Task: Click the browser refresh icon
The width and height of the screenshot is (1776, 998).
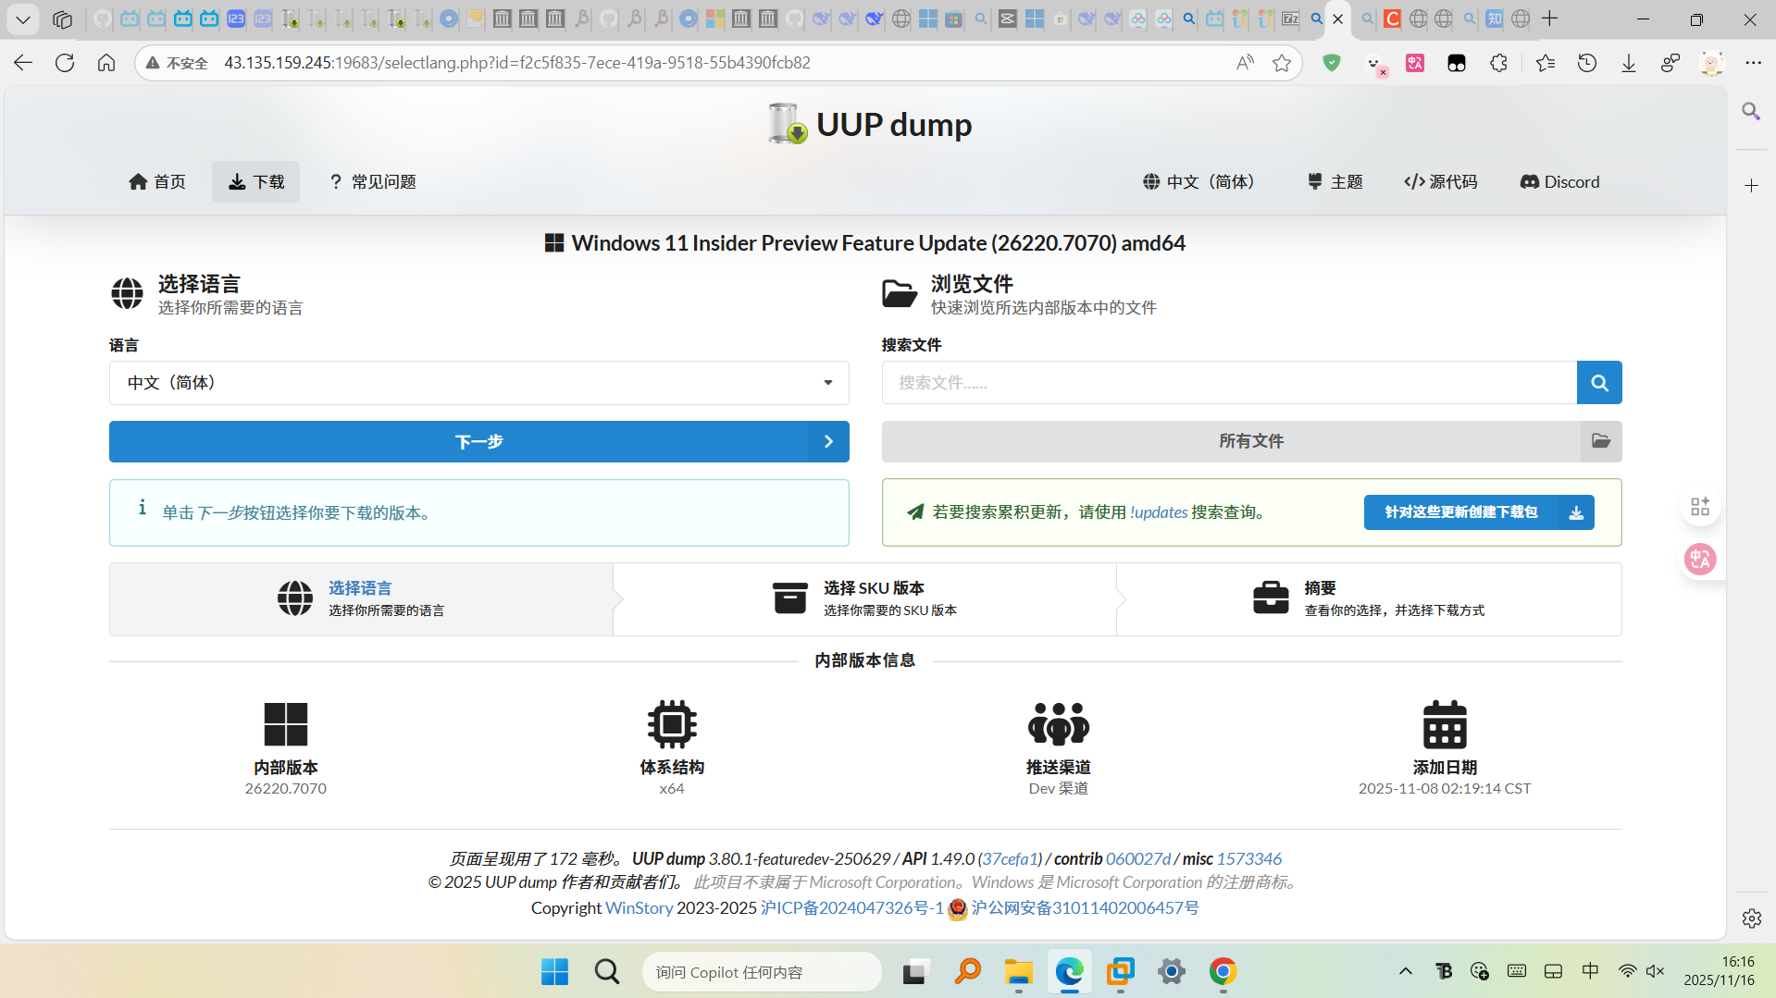Action: 65,63
